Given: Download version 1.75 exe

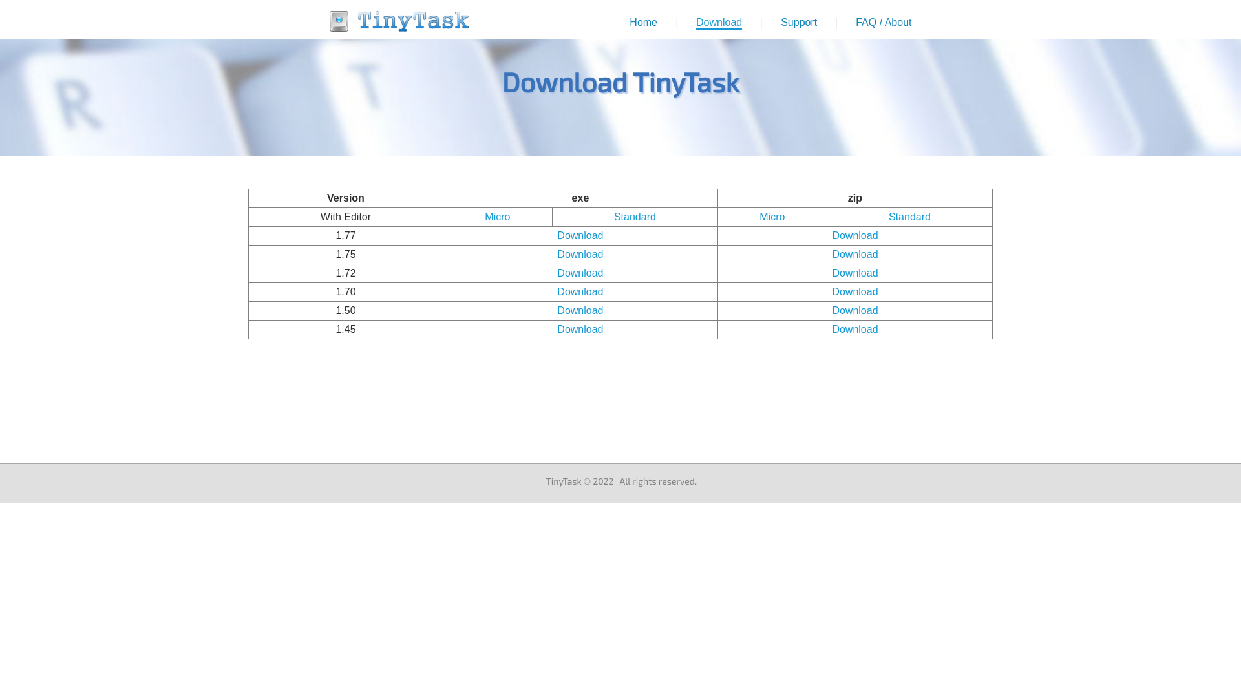Looking at the screenshot, I should tap(580, 255).
